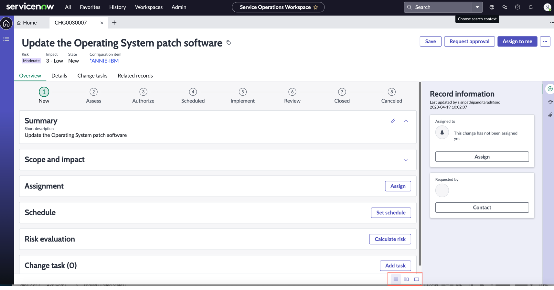The width and height of the screenshot is (554, 290).
Task: Open the Favorites menu
Action: [90, 7]
